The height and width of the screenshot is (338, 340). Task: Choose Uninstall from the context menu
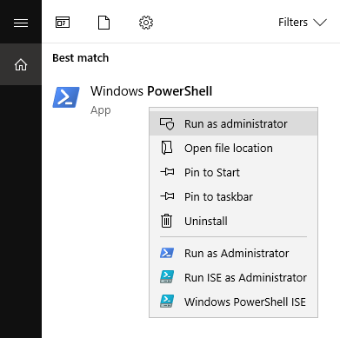233,221
